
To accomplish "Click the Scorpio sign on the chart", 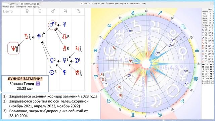I will tap(184, 27).
